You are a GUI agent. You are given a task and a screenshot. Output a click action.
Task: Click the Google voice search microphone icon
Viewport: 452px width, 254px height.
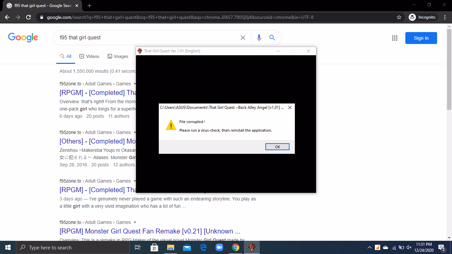click(259, 38)
